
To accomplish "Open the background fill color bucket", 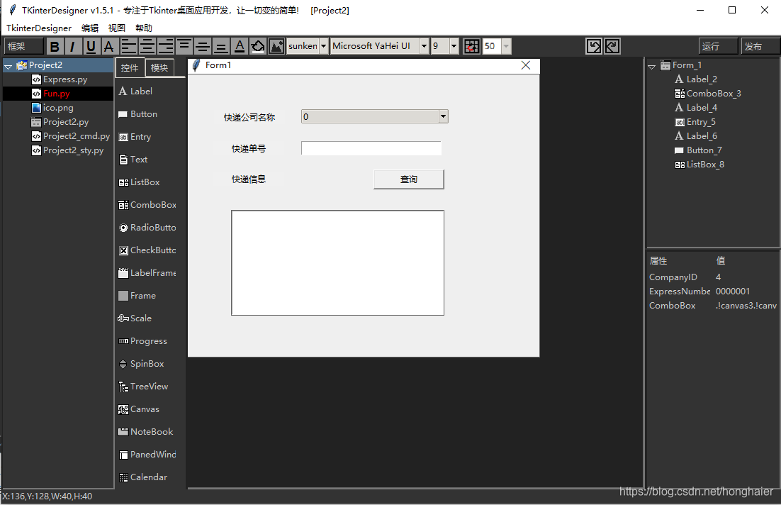I will point(257,46).
